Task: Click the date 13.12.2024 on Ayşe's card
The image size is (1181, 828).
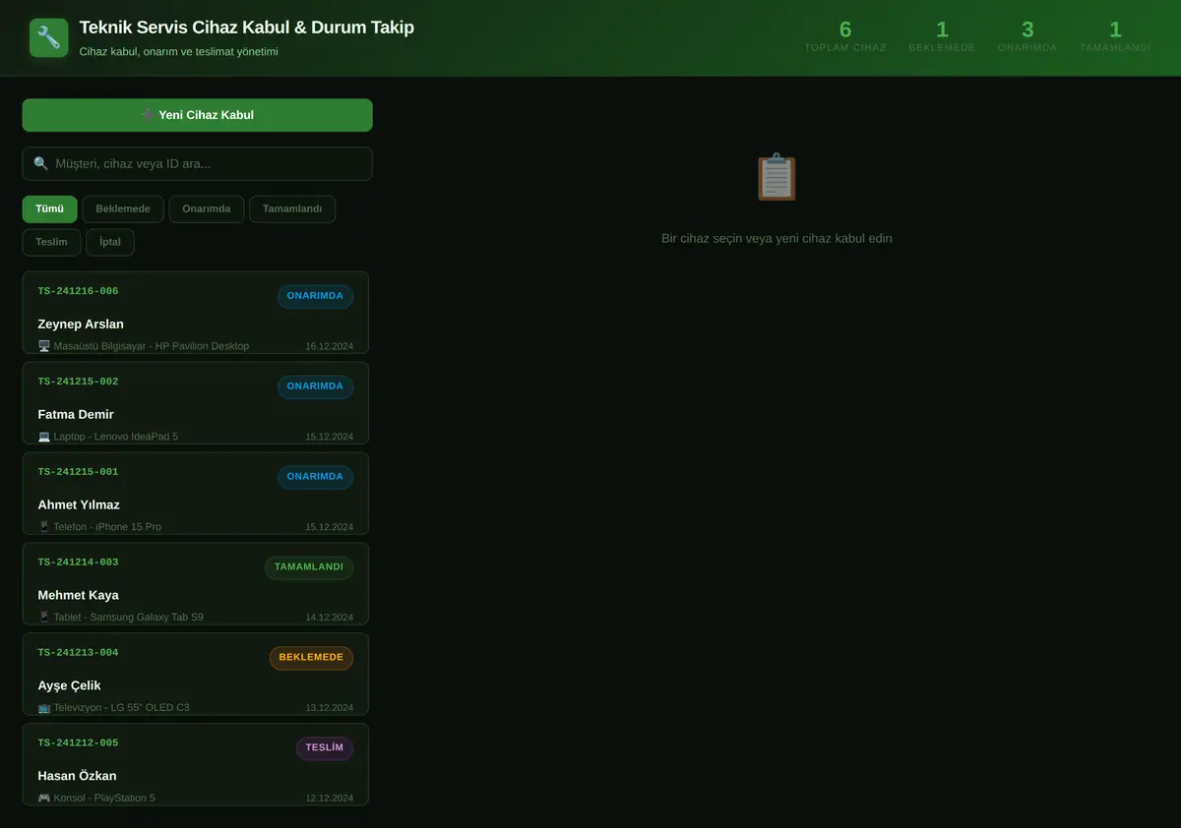Action: click(x=329, y=708)
